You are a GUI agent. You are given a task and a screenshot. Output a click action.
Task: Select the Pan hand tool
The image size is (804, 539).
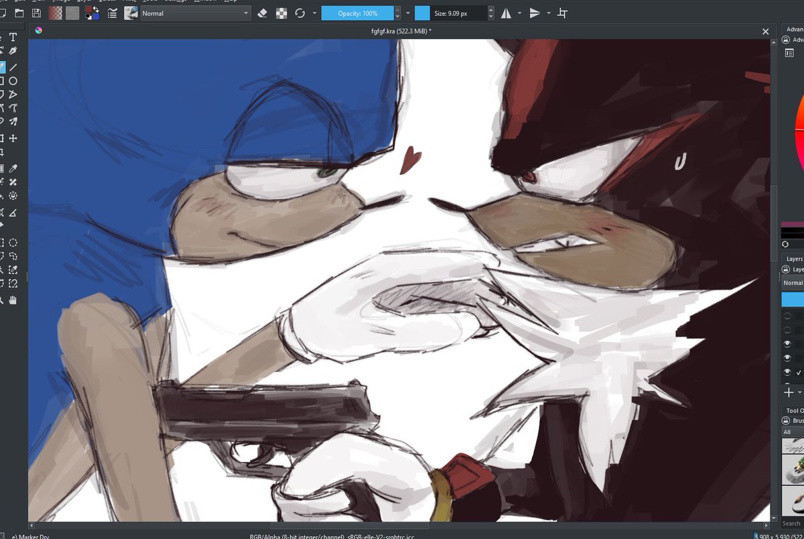[13, 300]
